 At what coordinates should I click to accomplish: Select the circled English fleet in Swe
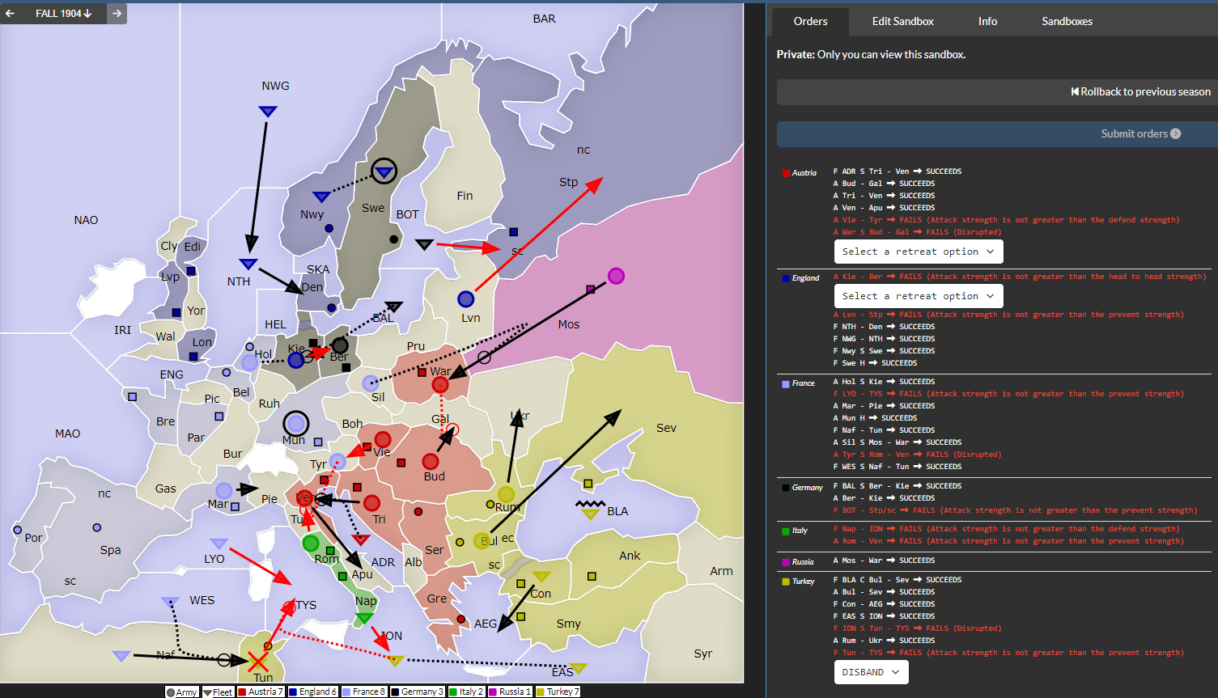point(384,171)
